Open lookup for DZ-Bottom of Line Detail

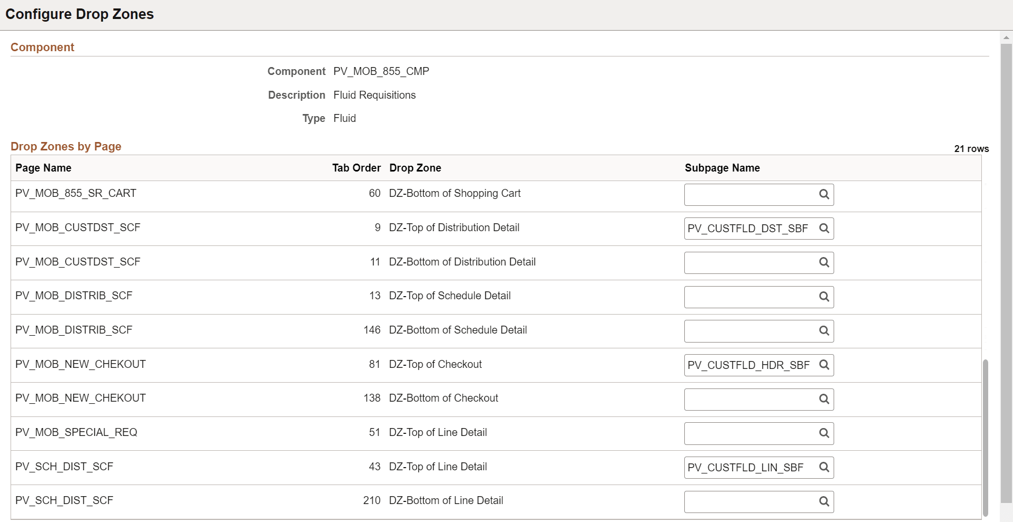824,501
